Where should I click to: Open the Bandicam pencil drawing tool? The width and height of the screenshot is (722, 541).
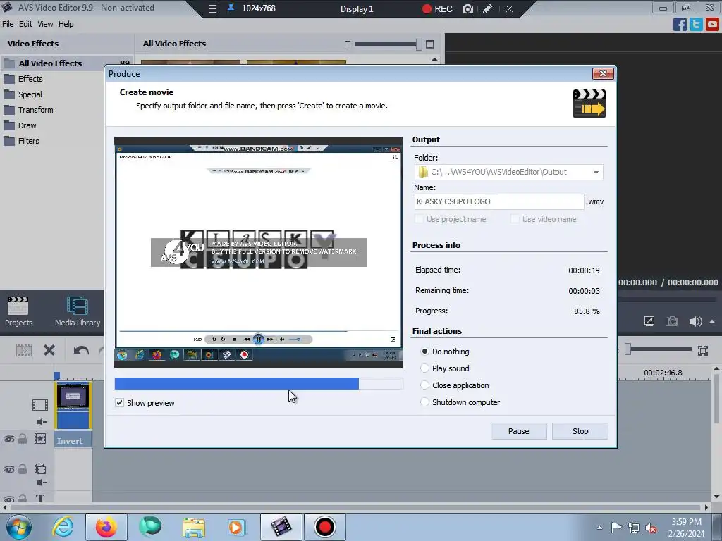[x=487, y=8]
